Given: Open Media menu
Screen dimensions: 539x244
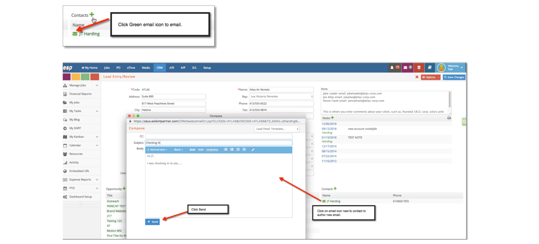Looking at the screenshot, I should 146,68.
